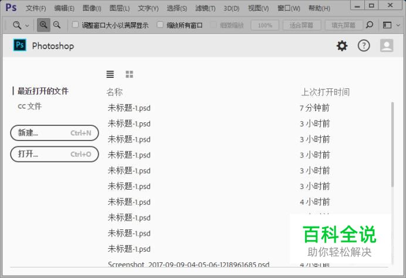Click the 100% zoom button
The width and height of the screenshot is (406, 278).
[265, 25]
